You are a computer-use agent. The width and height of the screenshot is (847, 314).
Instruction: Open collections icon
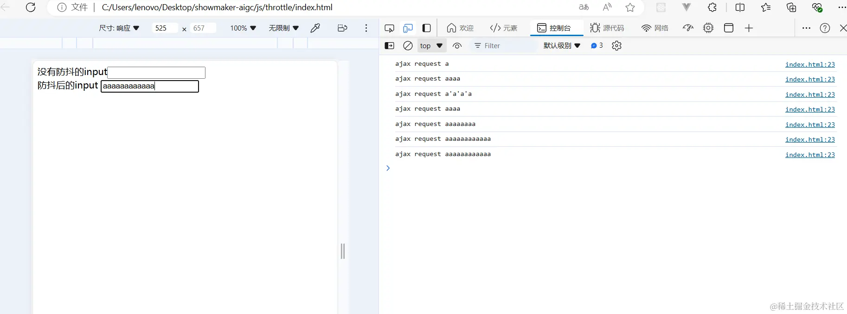click(x=791, y=7)
